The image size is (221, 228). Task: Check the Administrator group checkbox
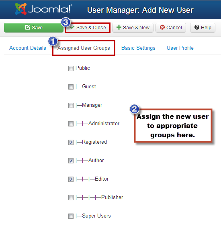(x=71, y=124)
